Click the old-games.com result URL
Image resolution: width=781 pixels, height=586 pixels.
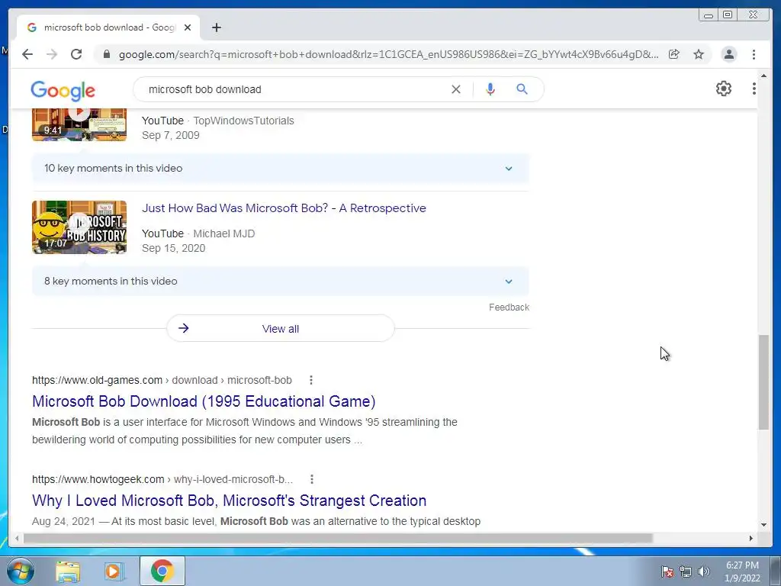coord(162,380)
